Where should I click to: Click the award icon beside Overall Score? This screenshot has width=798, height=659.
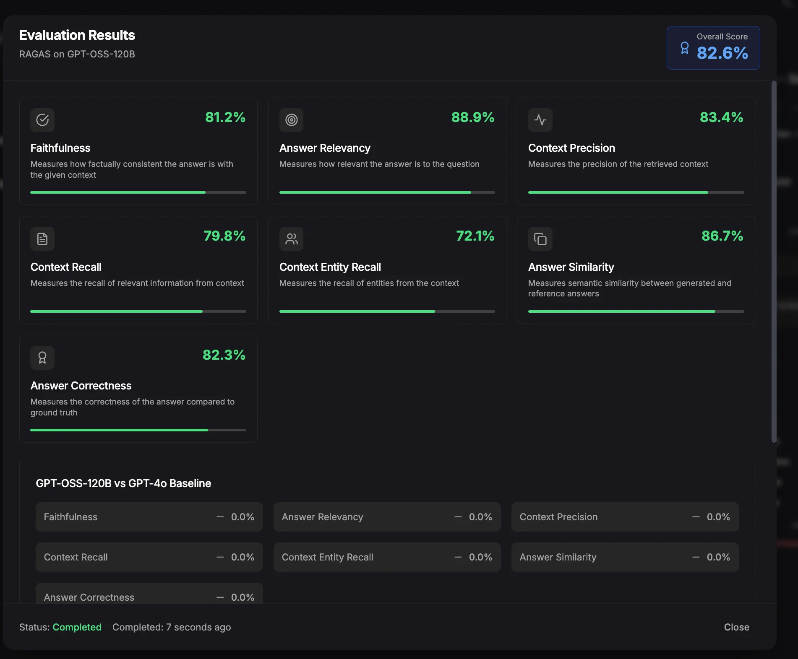click(x=685, y=48)
